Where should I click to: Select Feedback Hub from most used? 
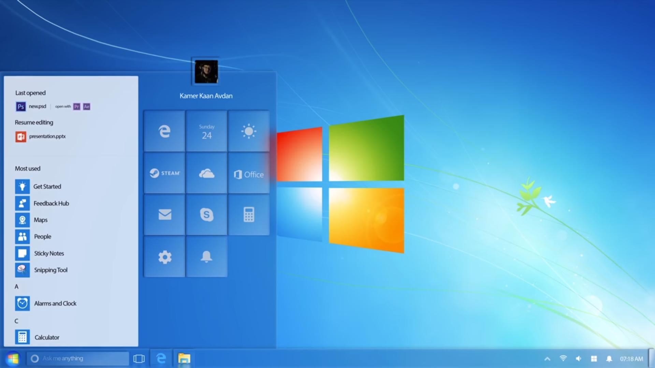51,203
